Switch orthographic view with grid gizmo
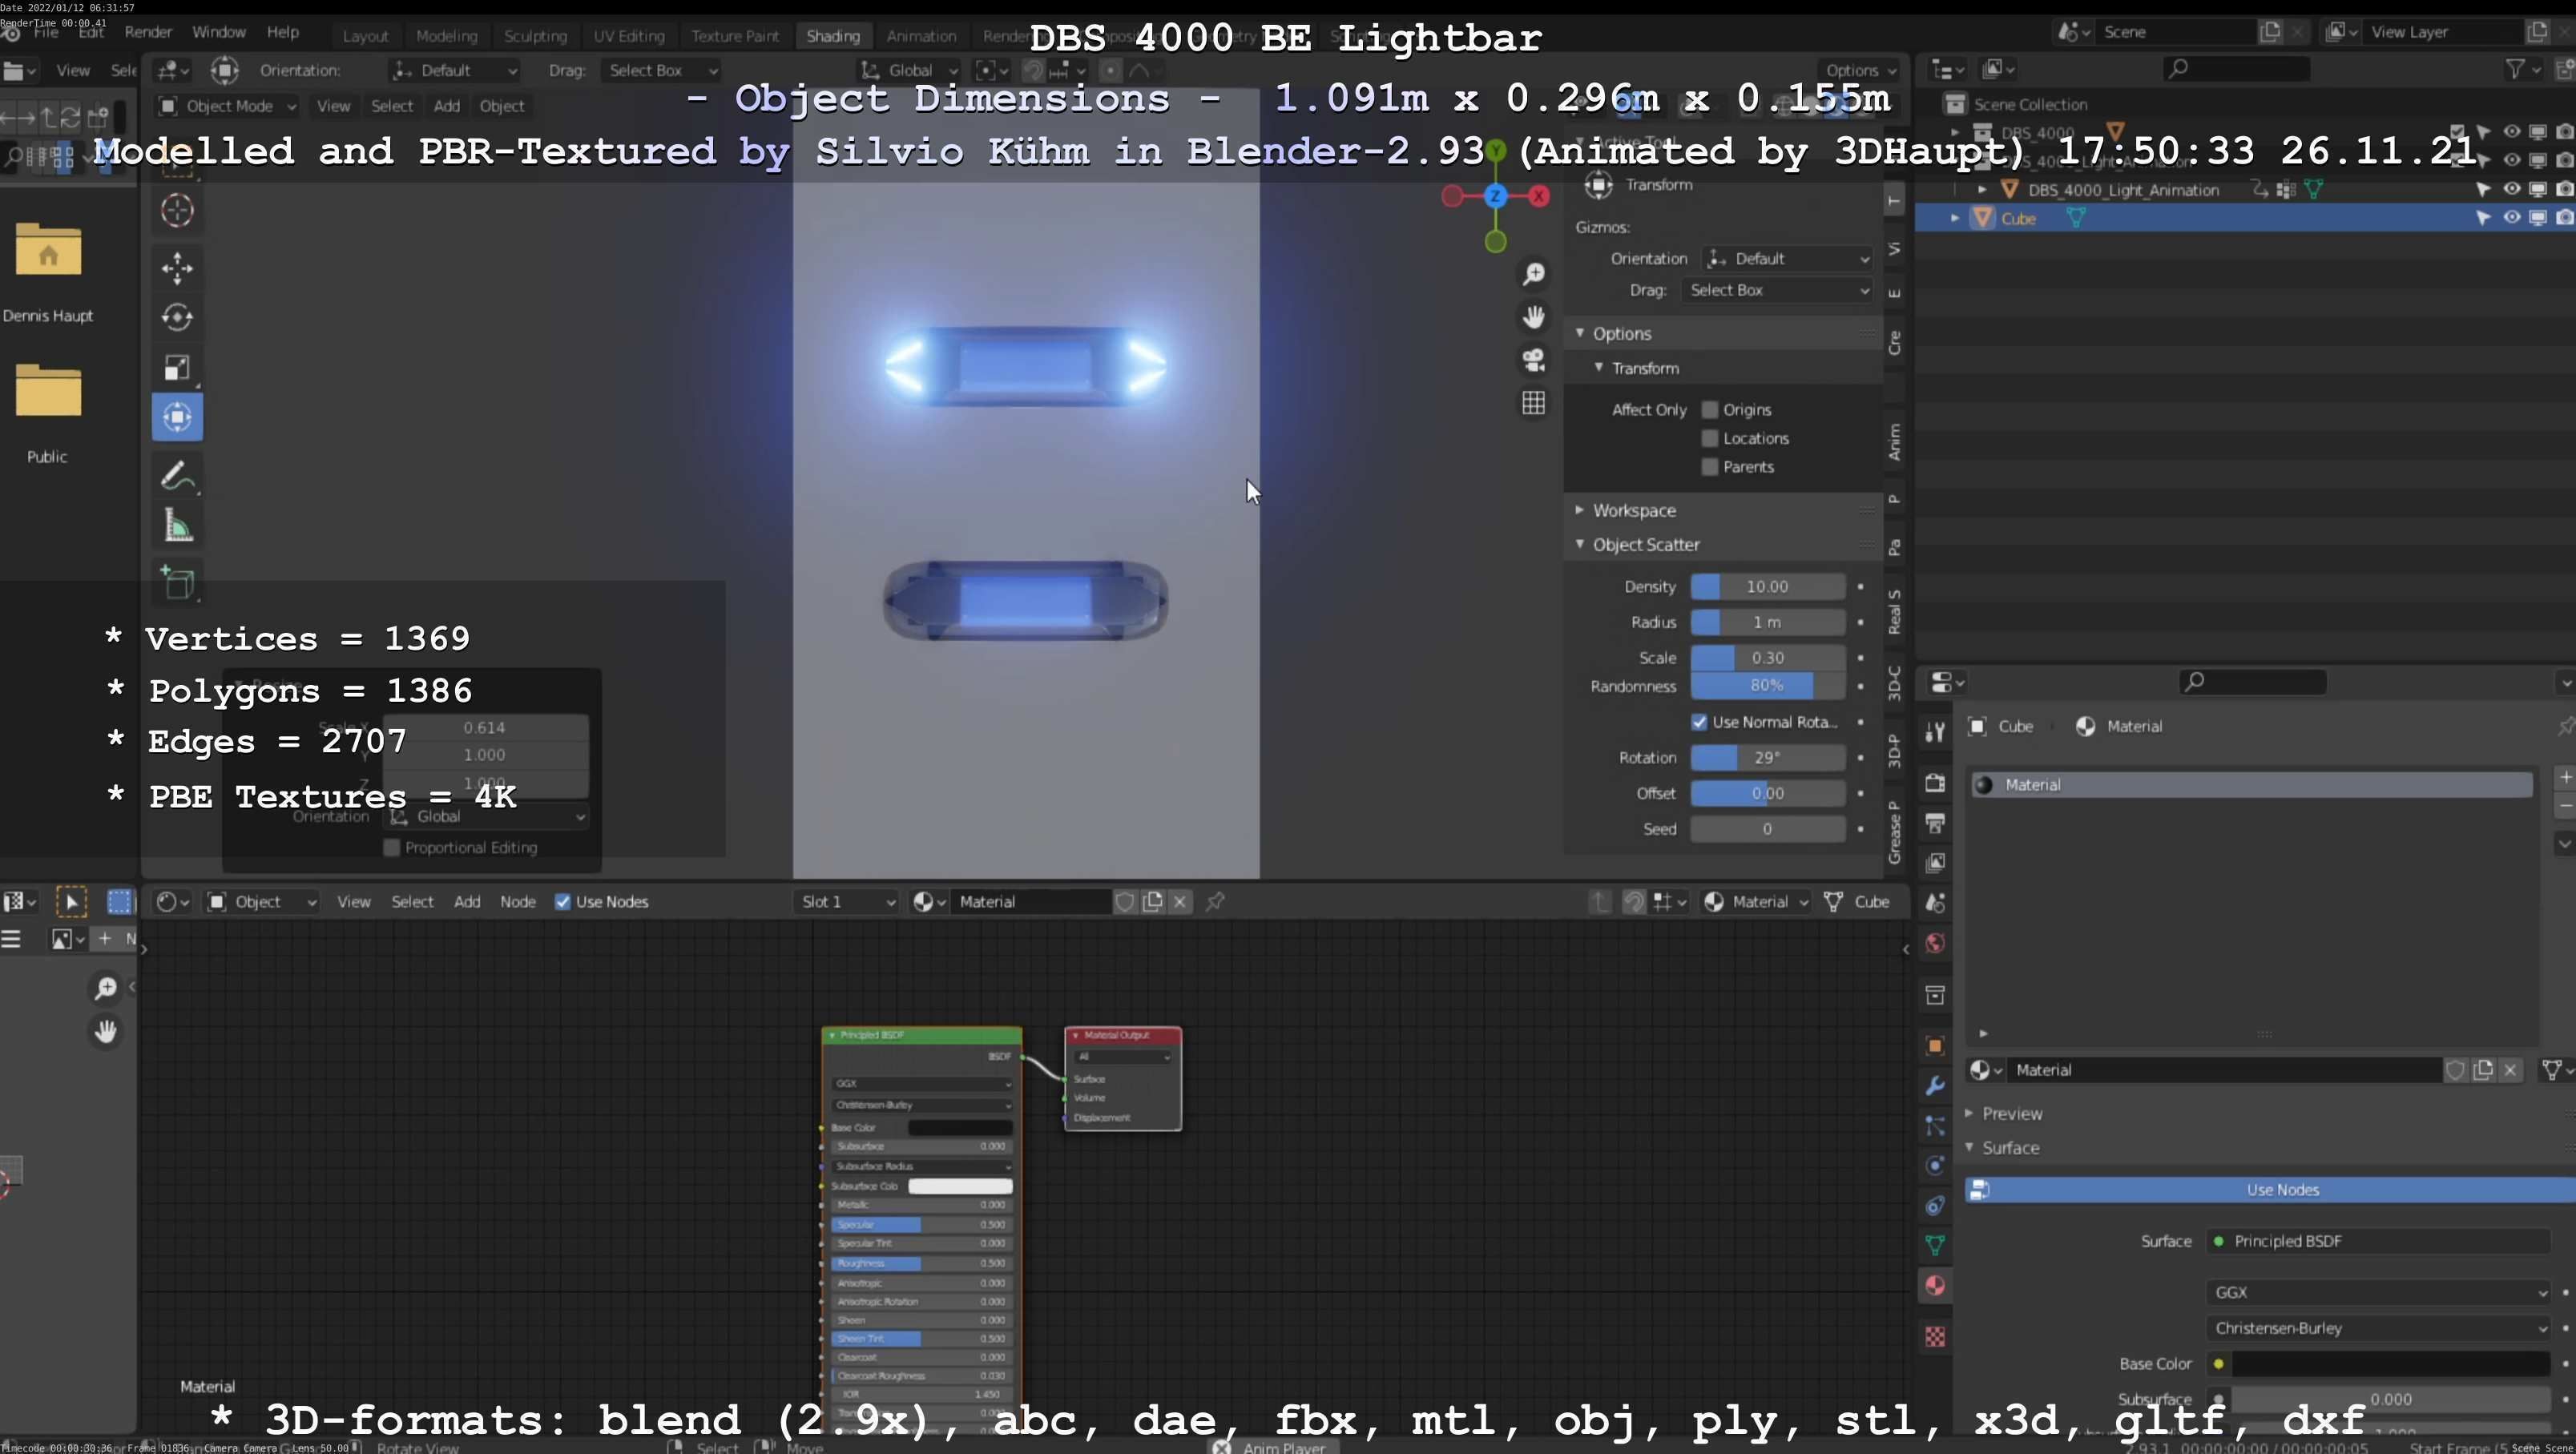 pyautogui.click(x=1533, y=403)
